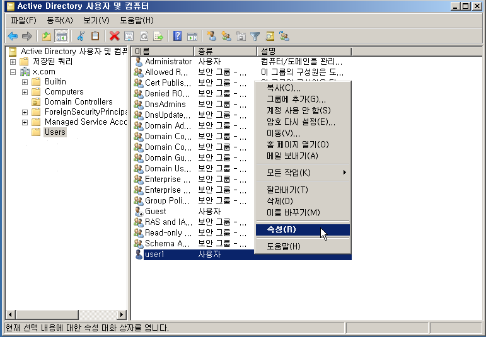486x337 pixels.
Task: Choose 삭제(D) in context menu
Action: tap(303, 201)
